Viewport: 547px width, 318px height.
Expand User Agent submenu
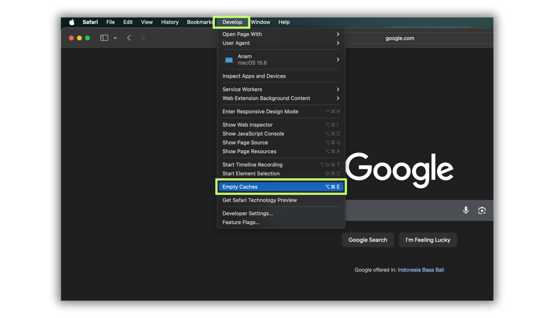280,43
